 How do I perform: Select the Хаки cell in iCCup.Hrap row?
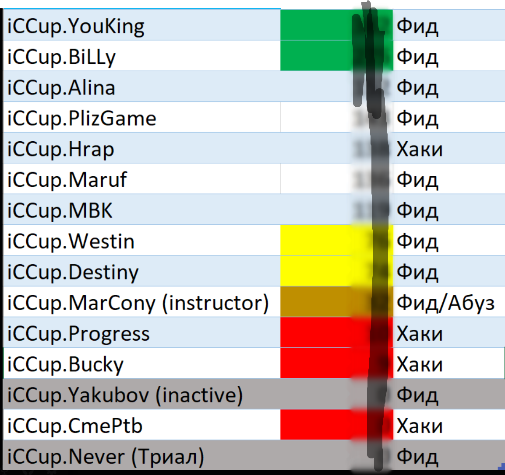pos(449,148)
